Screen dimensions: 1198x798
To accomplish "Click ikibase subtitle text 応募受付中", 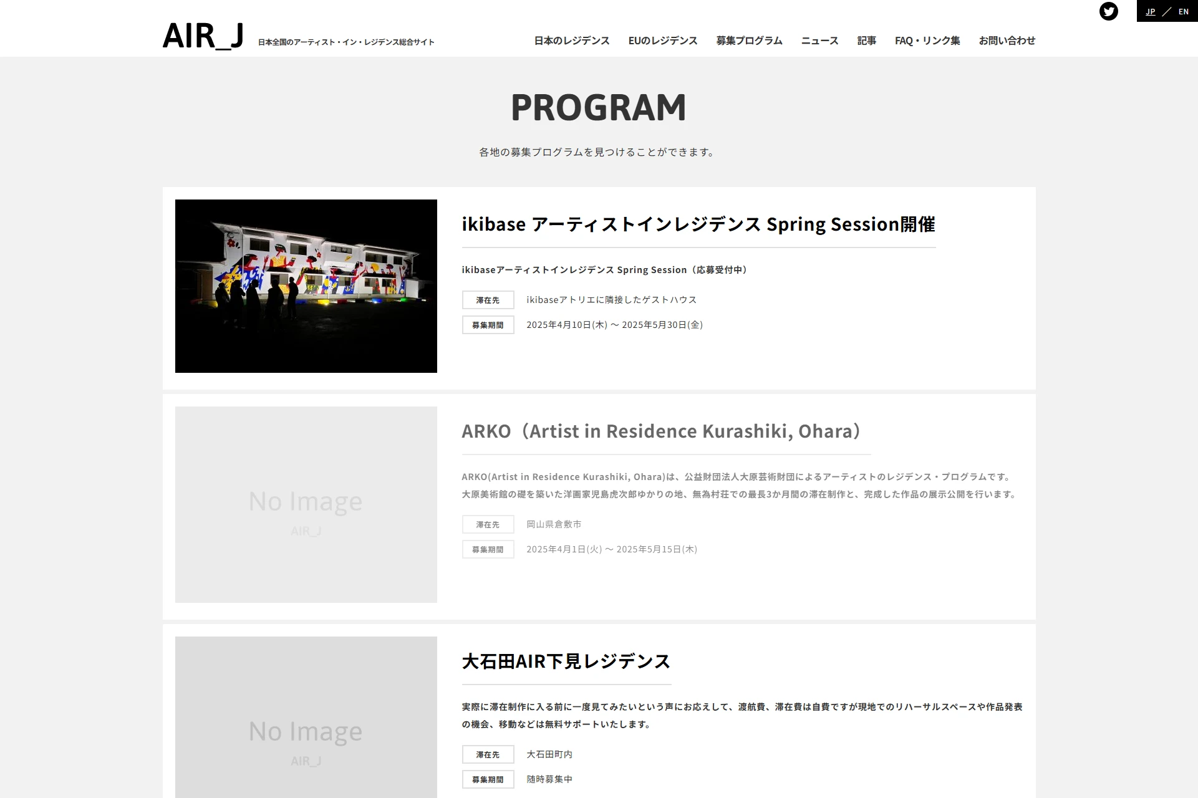I will click(604, 270).
